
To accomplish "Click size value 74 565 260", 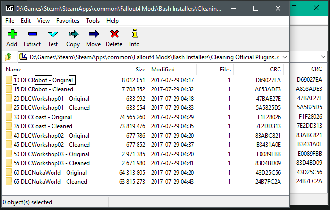I will point(132,117).
